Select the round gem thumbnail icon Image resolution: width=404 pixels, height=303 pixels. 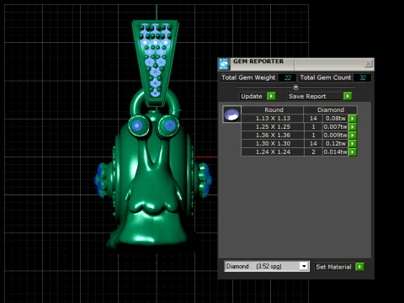pyautogui.click(x=231, y=114)
